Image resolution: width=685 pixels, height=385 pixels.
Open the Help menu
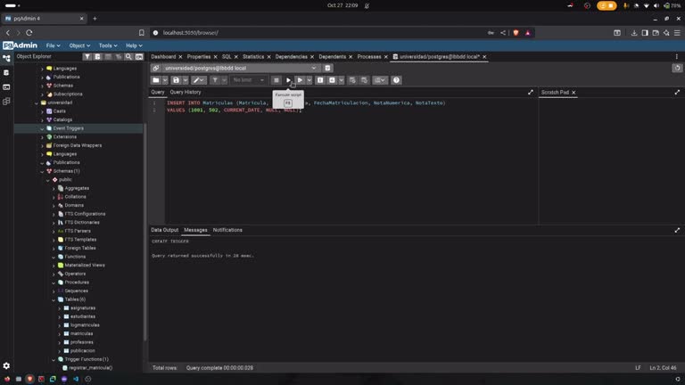click(x=134, y=45)
